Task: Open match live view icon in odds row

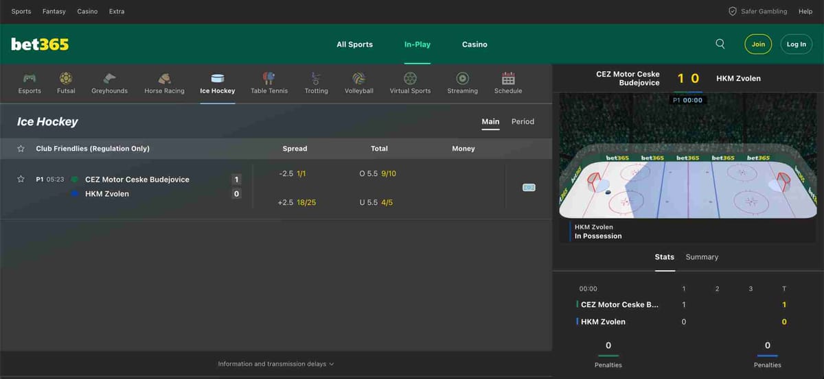Action: (x=529, y=187)
